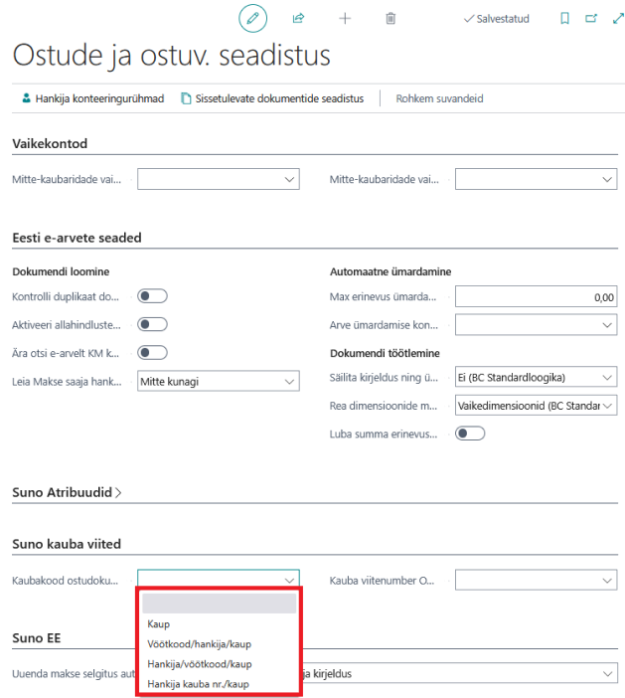625x698 pixels.
Task: Click the bookmark icon
Action: coord(564,18)
